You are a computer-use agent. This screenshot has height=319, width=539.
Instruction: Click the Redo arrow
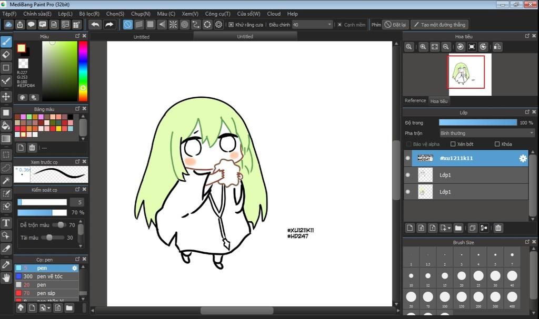coord(109,25)
